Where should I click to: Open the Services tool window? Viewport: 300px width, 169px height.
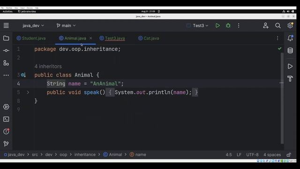(x=6, y=107)
